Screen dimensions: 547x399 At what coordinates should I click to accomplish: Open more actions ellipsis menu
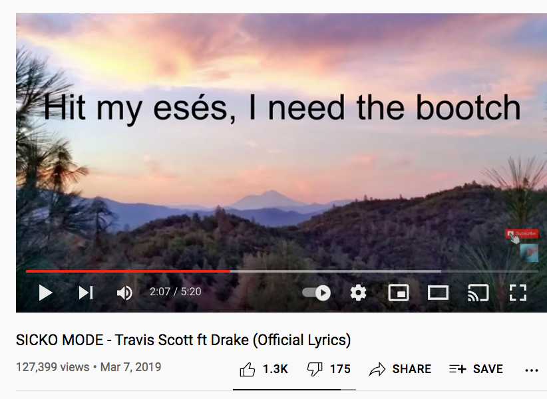tap(532, 370)
